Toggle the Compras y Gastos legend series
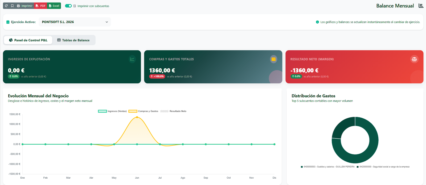 (143, 111)
